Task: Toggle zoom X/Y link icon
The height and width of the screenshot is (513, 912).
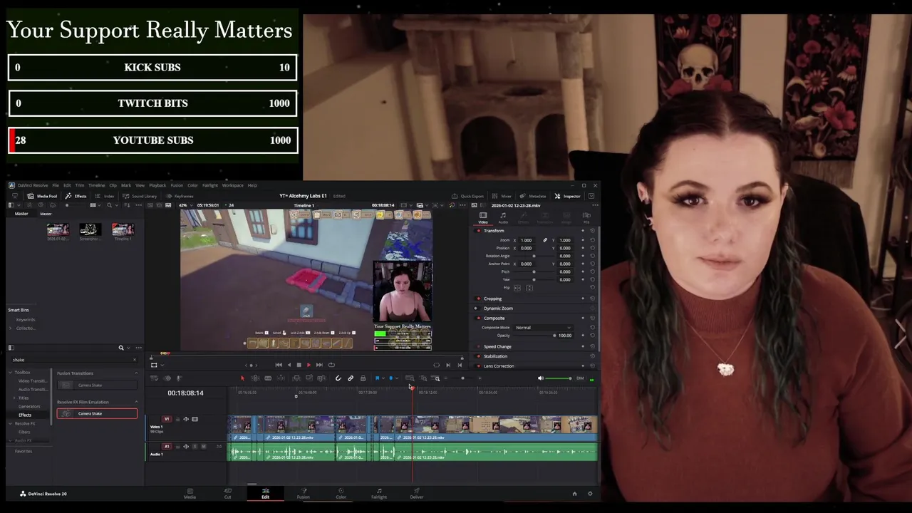Action: point(545,240)
